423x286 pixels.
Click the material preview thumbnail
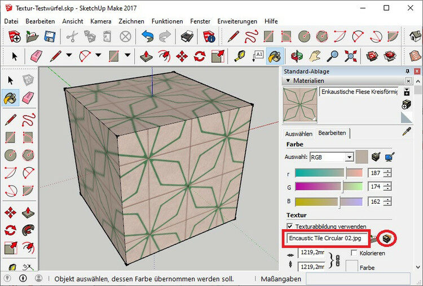[299, 105]
